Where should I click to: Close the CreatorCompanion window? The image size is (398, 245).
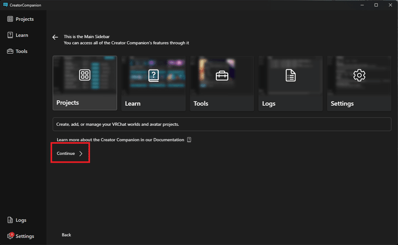tap(391, 5)
